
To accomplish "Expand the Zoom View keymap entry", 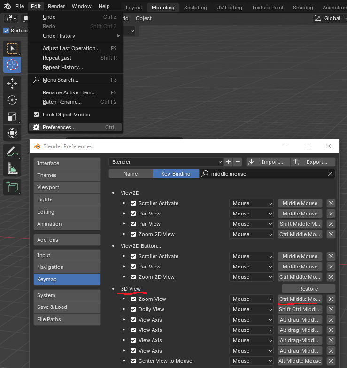I will tap(124, 299).
